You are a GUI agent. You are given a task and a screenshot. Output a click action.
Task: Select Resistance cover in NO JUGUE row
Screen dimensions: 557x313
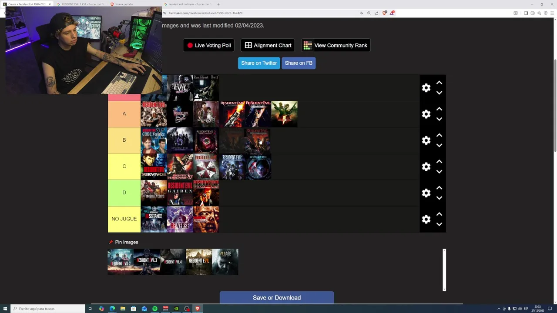tap(154, 219)
